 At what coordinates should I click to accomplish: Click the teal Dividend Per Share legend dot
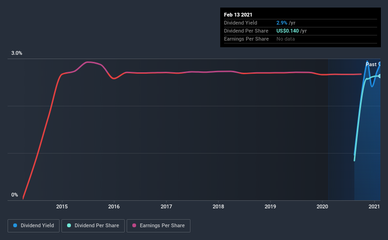69,225
